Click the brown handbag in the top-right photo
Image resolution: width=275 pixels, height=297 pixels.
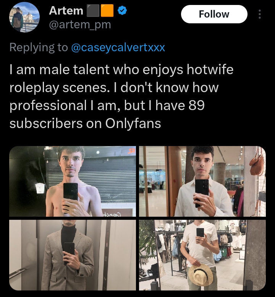coord(256,164)
